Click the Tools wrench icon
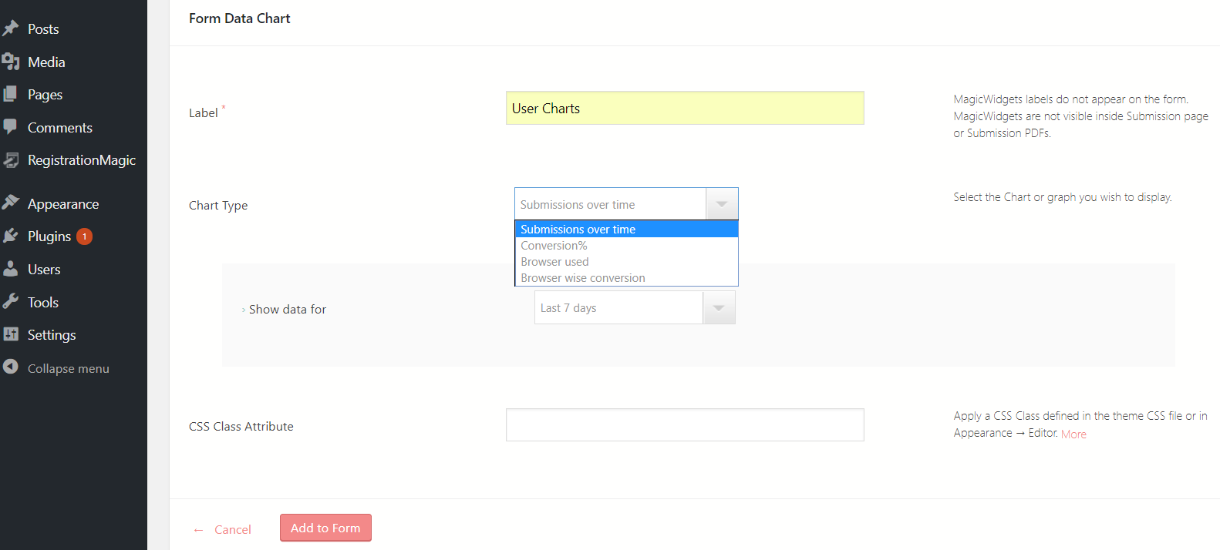The width and height of the screenshot is (1220, 550). pyautogui.click(x=11, y=302)
